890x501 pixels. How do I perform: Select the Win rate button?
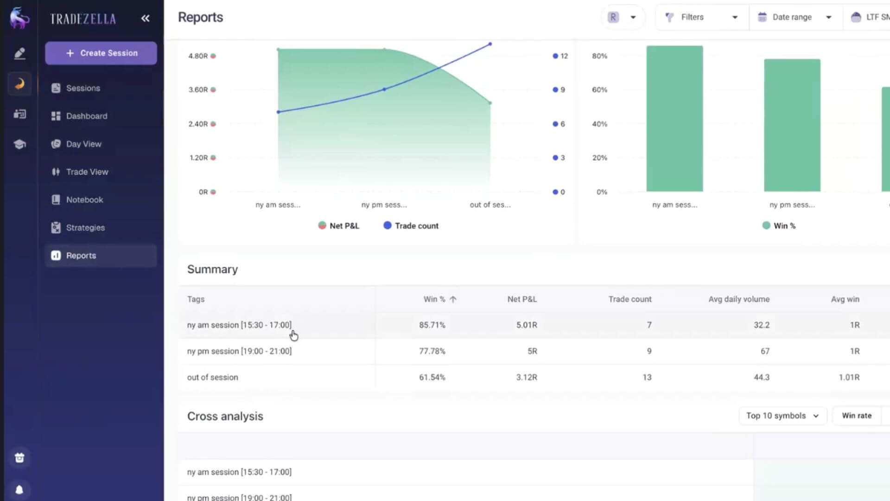[x=856, y=416]
